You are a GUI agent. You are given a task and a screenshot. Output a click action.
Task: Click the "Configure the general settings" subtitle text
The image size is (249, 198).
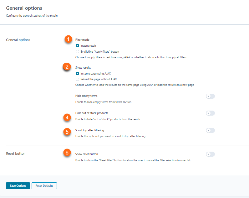[x=32, y=15]
